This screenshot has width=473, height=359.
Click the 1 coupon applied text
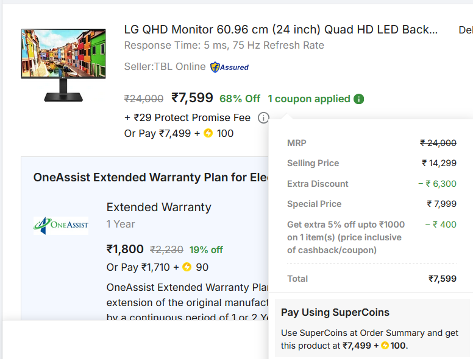(x=309, y=99)
